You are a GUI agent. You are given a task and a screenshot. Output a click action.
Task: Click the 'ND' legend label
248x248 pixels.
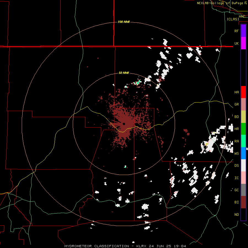tap(236, 215)
